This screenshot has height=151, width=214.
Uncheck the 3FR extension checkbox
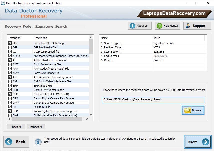(x=10, y=43)
